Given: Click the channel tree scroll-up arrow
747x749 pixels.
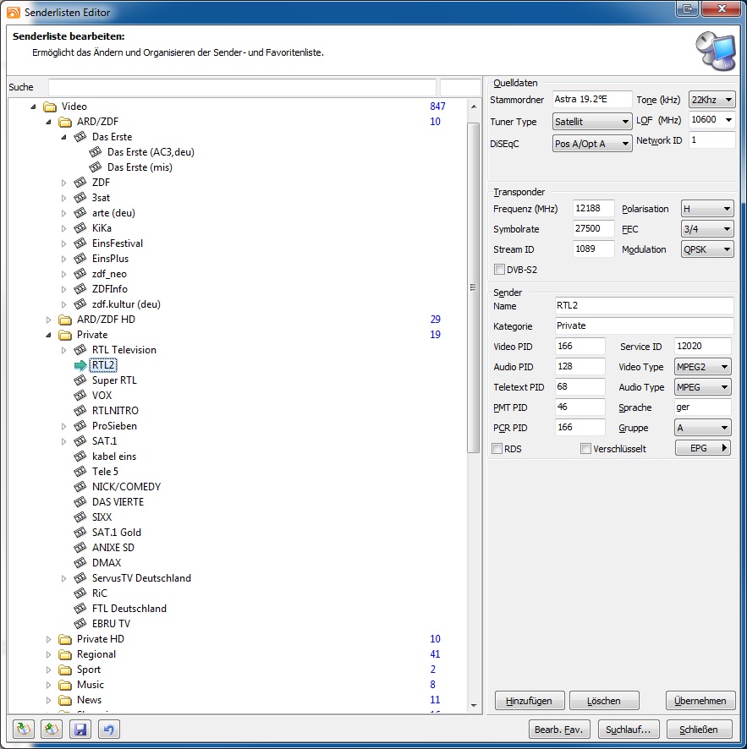Looking at the screenshot, I should coord(474,107).
